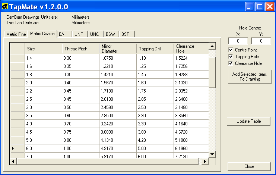
Task: Select the Metric Coarse tab
Action: (42, 34)
